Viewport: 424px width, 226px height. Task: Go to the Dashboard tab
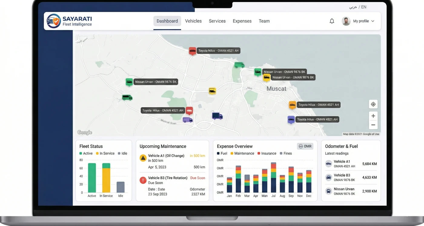coord(167,21)
